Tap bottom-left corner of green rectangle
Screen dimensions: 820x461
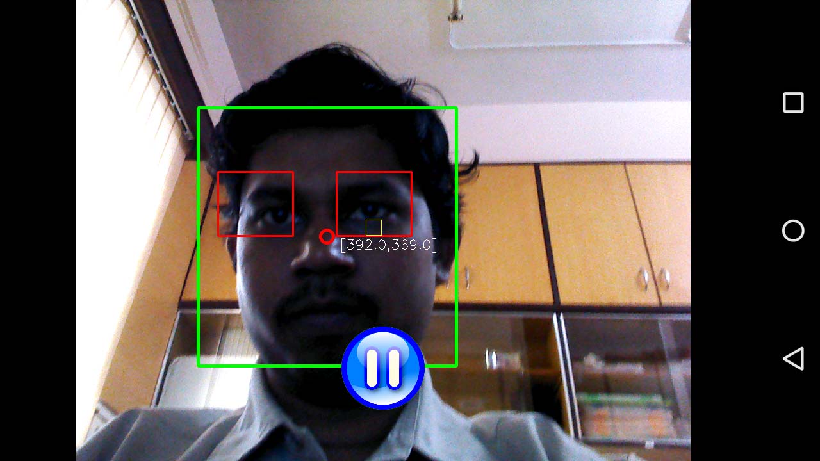[199, 365]
